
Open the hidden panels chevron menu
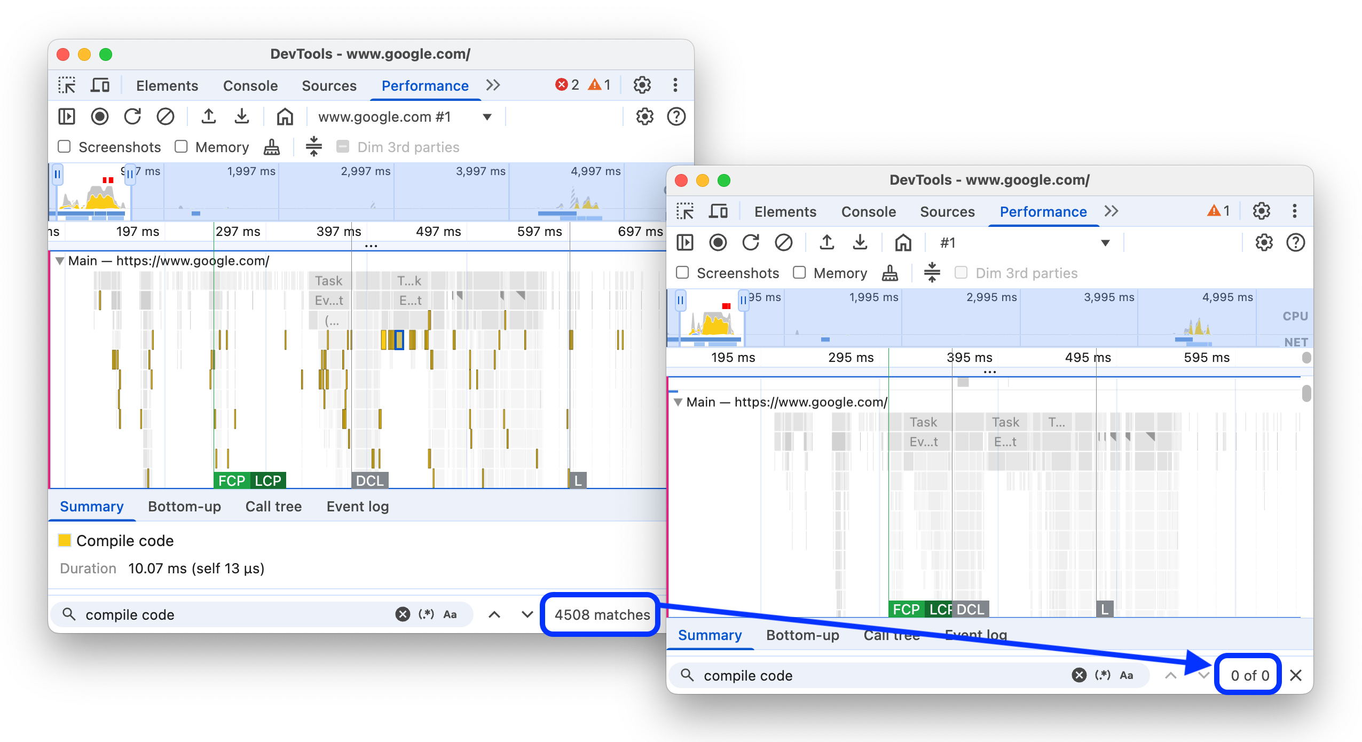click(493, 85)
